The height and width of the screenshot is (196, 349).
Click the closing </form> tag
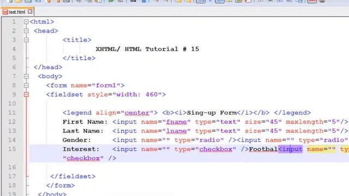pyautogui.click(x=61, y=185)
